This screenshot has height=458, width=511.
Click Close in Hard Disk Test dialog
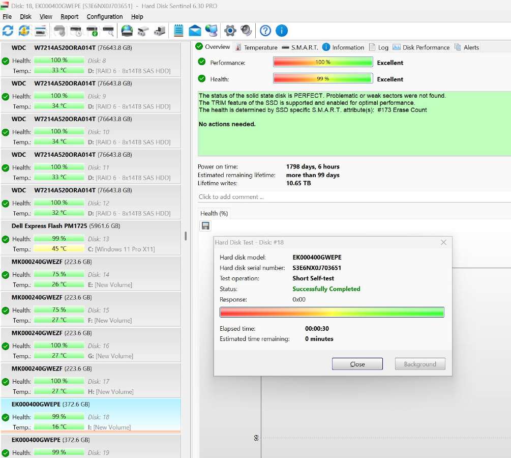pyautogui.click(x=357, y=364)
